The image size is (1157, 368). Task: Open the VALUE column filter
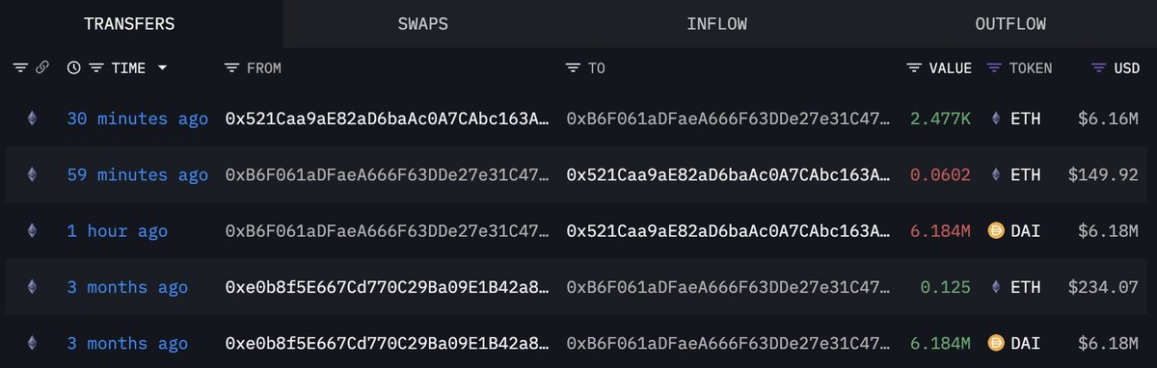(x=914, y=68)
